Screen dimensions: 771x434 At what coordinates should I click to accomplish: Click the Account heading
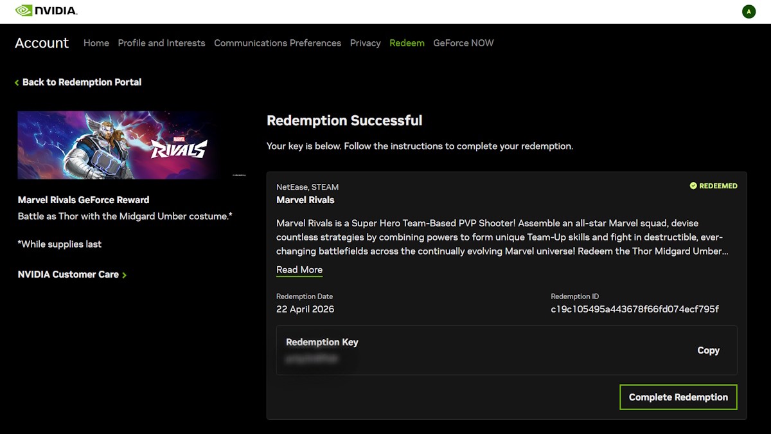[x=42, y=43]
